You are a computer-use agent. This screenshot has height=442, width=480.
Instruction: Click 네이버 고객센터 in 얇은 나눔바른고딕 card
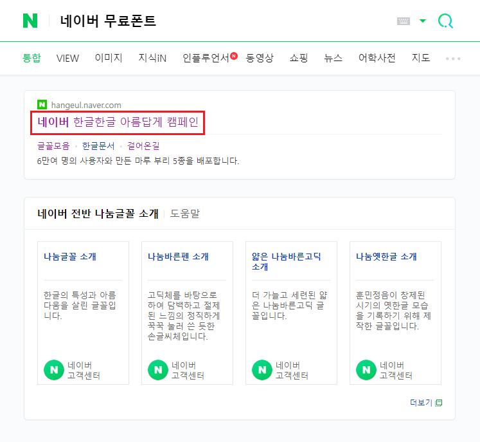tap(292, 371)
